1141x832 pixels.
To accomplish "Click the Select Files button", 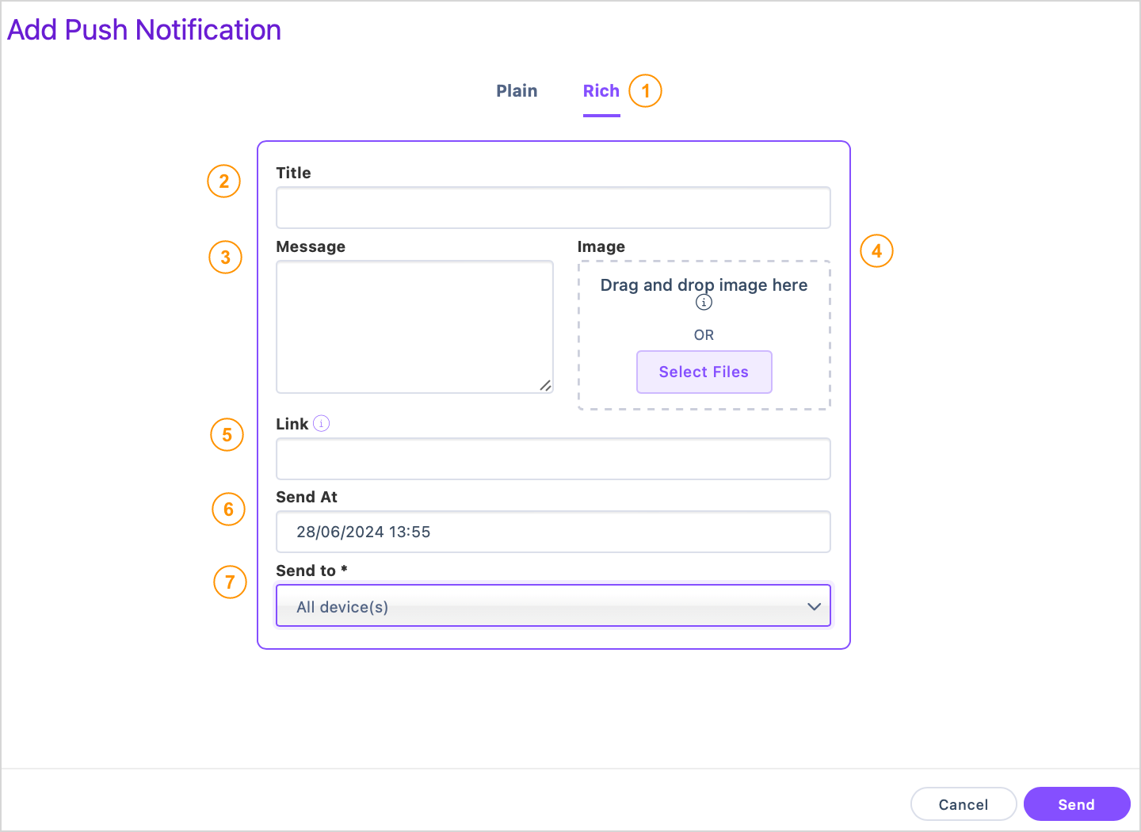I will click(704, 372).
